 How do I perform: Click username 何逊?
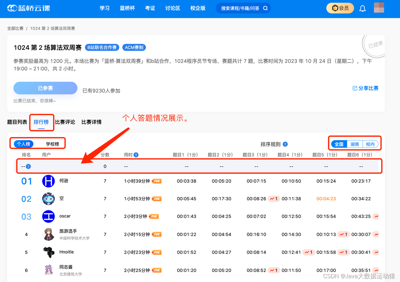64,181
